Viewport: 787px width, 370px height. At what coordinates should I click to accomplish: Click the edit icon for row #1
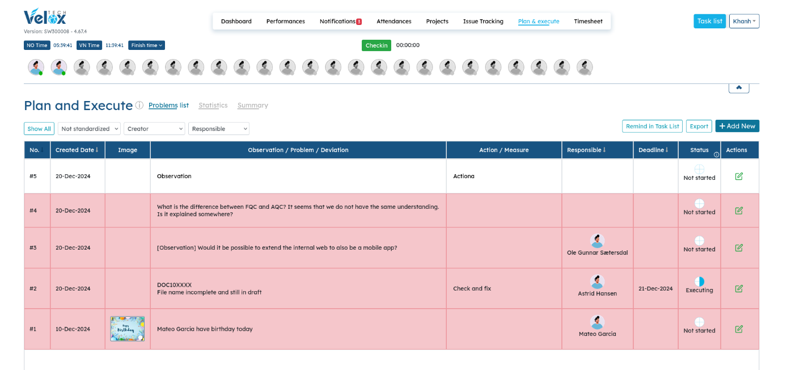(739, 329)
